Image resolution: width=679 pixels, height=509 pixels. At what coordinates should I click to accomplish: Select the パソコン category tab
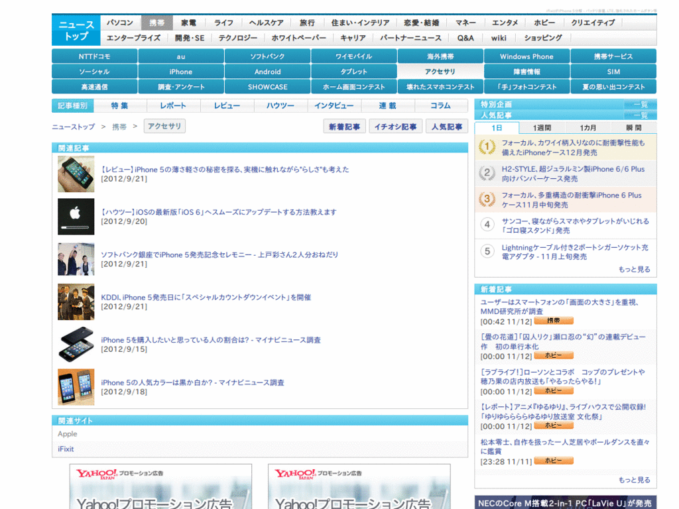click(120, 23)
